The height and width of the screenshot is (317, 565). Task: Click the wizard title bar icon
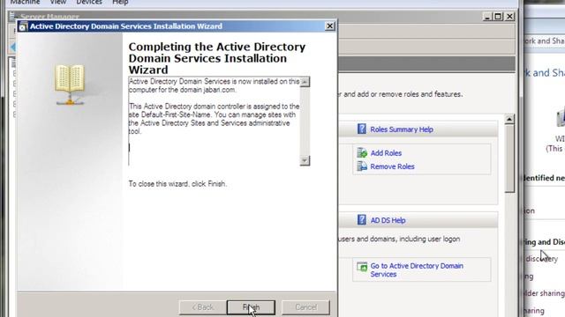(23, 26)
